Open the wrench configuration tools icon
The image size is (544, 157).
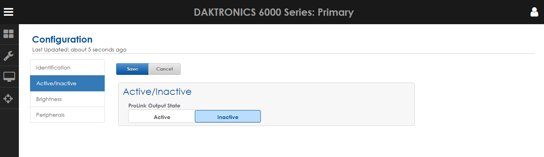click(8, 56)
